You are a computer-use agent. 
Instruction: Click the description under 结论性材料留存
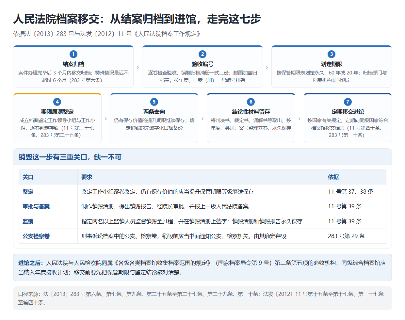click(251, 124)
